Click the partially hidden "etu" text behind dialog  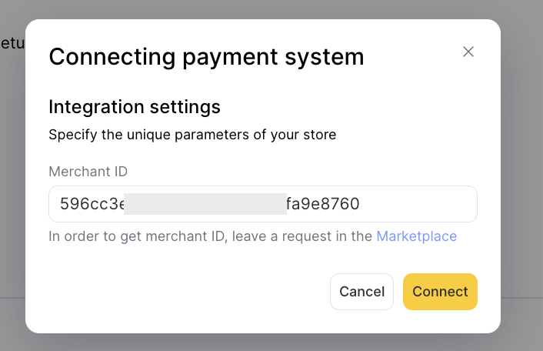pos(12,43)
